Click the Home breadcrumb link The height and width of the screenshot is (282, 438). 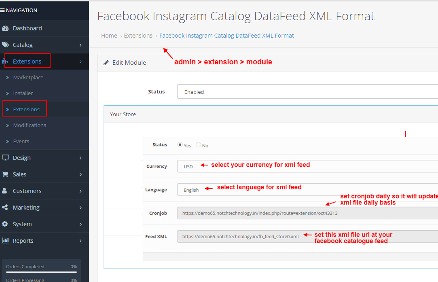(x=109, y=36)
